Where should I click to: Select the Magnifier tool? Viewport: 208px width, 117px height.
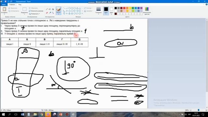pyautogui.click(x=53, y=13)
